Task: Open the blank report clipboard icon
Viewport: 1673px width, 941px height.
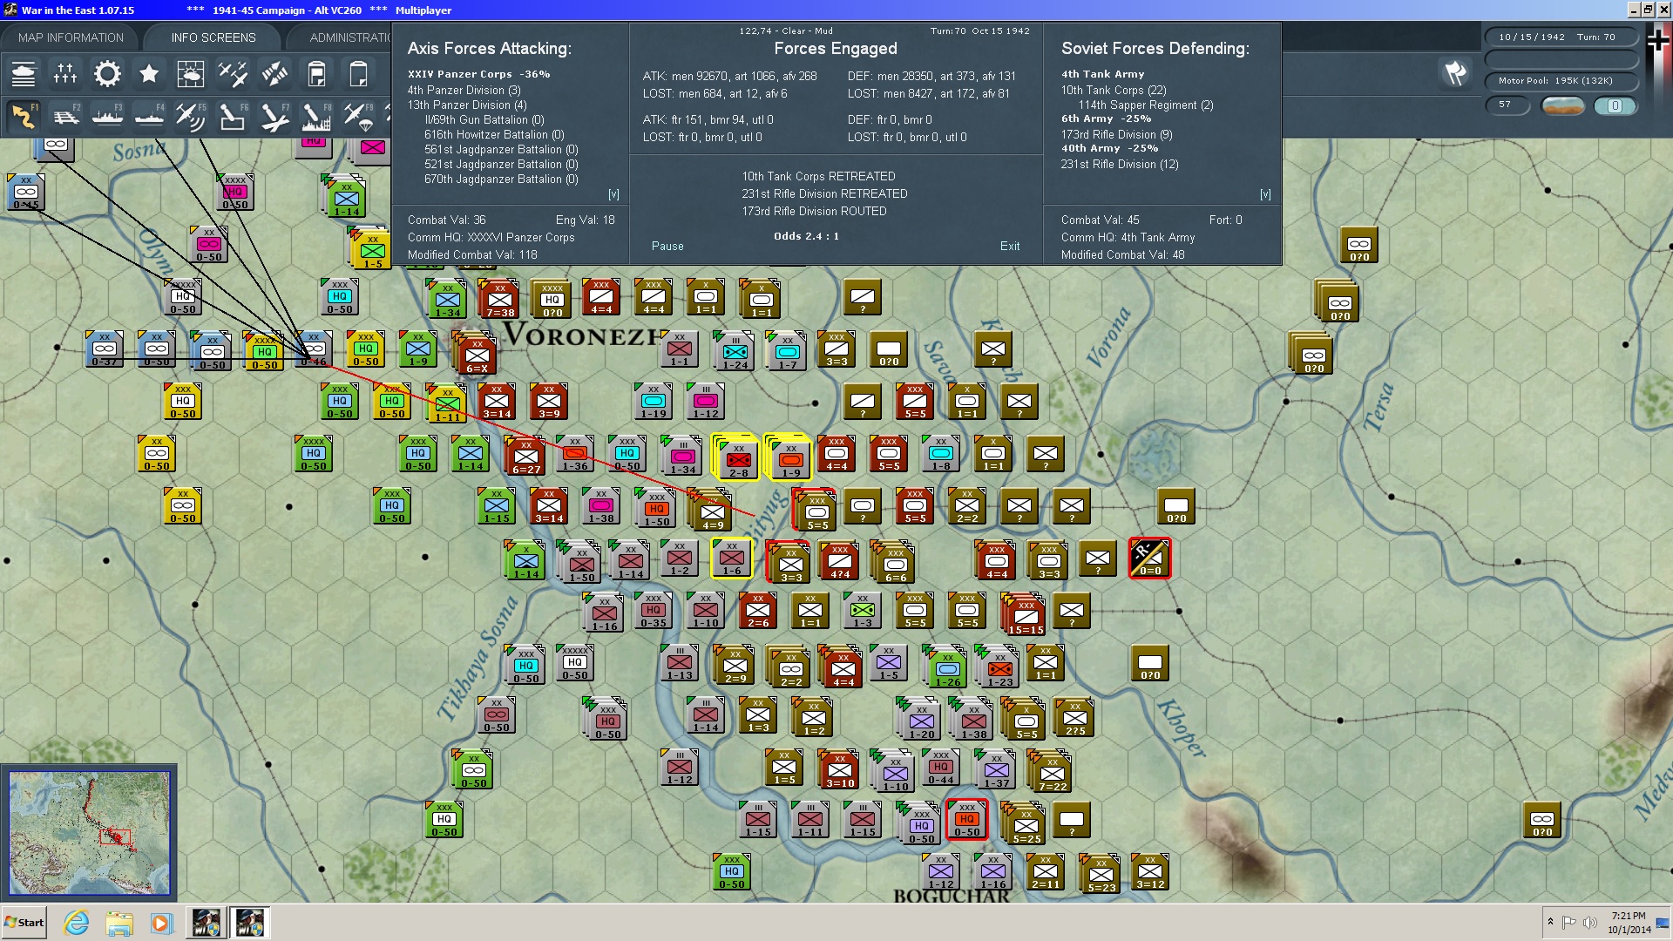Action: click(x=358, y=74)
